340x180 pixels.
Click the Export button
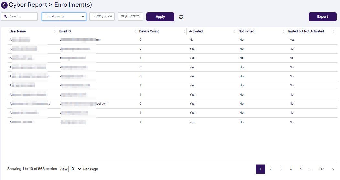point(323,17)
